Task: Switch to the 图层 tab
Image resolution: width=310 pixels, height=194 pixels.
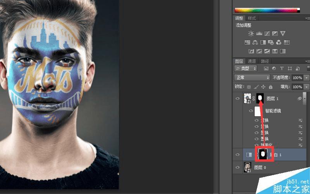Action: click(239, 61)
